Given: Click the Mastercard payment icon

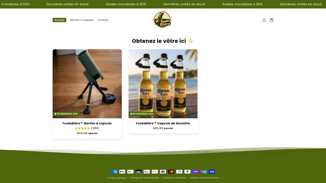Looking at the screenshot, I should tap(171, 172).
